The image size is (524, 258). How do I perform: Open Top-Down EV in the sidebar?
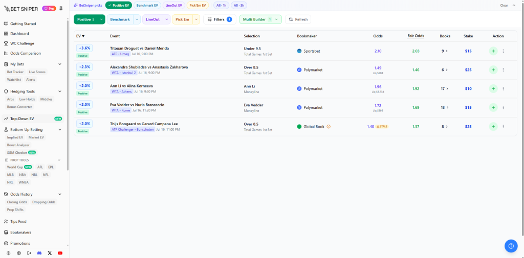(x=33, y=119)
